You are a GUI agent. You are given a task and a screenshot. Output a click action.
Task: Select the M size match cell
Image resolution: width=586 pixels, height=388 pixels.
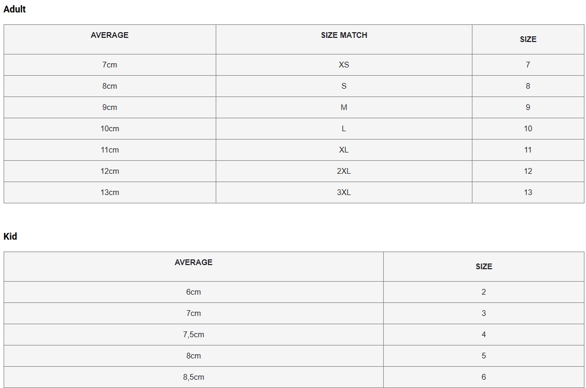344,107
